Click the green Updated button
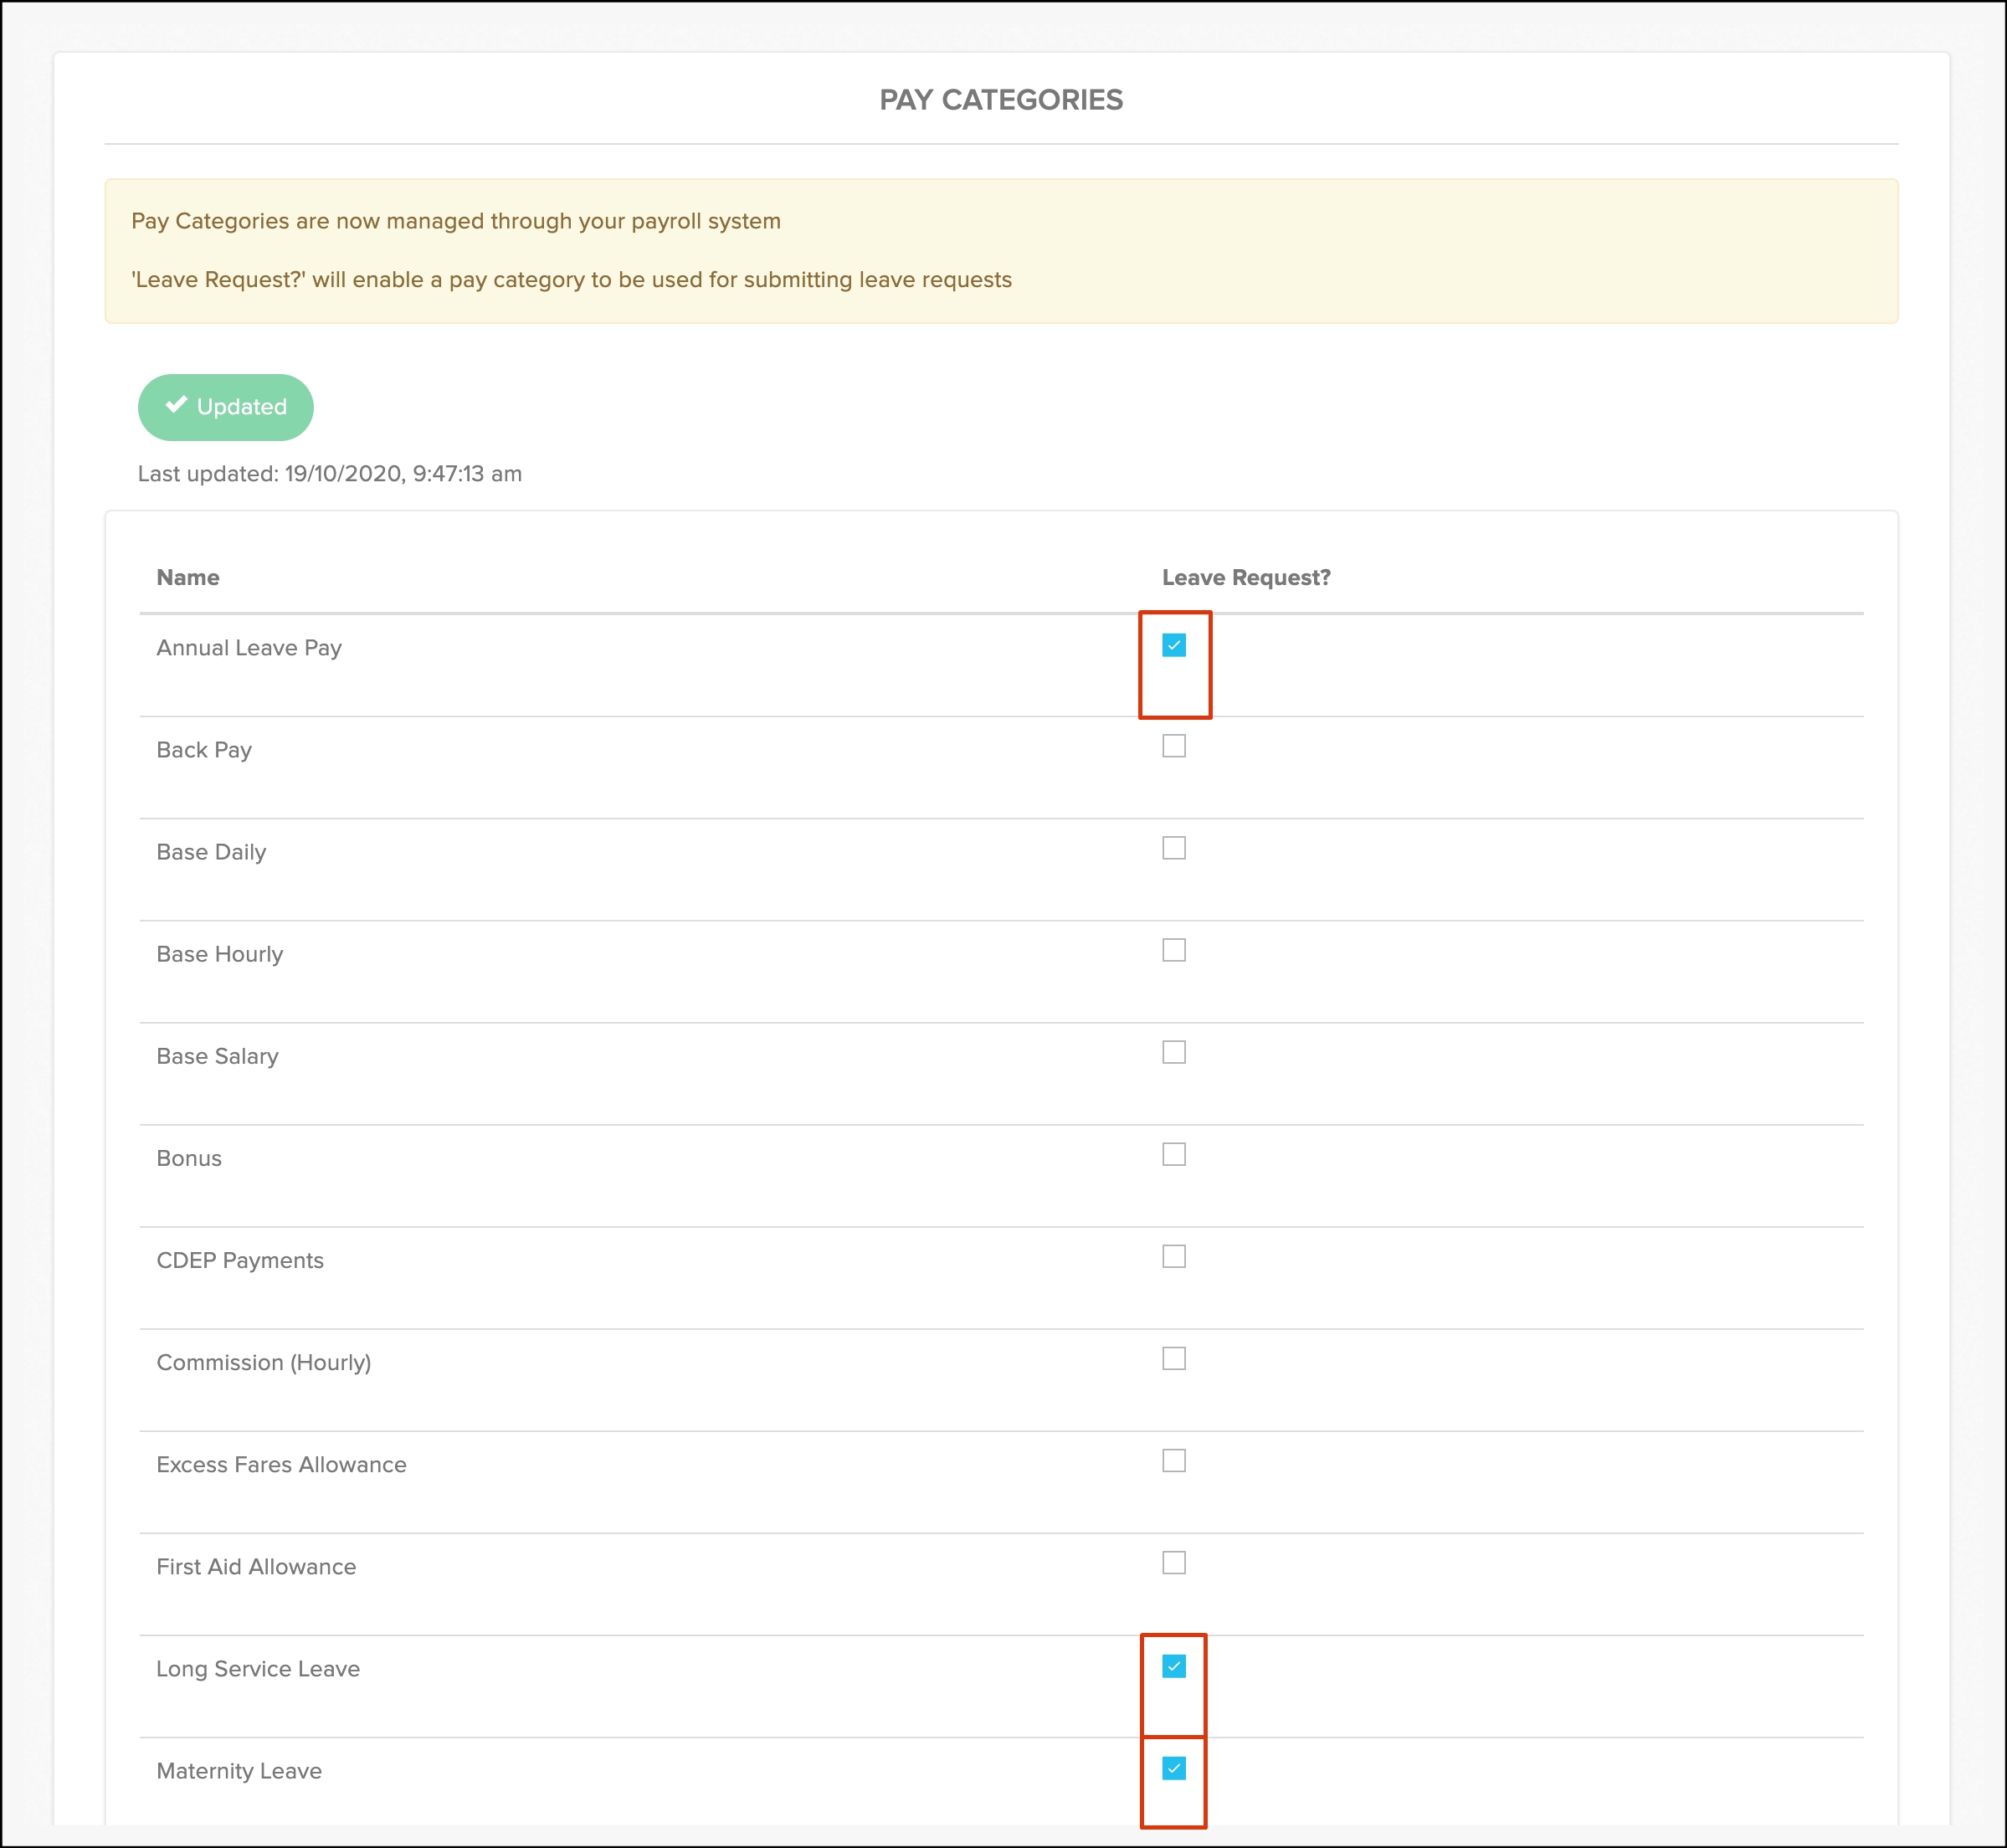2007x1848 pixels. click(225, 407)
